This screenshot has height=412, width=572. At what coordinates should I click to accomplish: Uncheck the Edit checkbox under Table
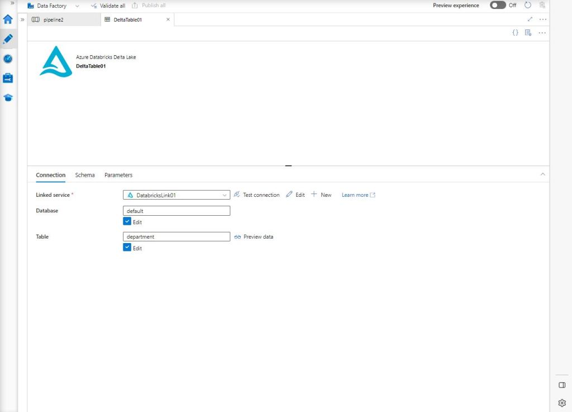click(127, 248)
